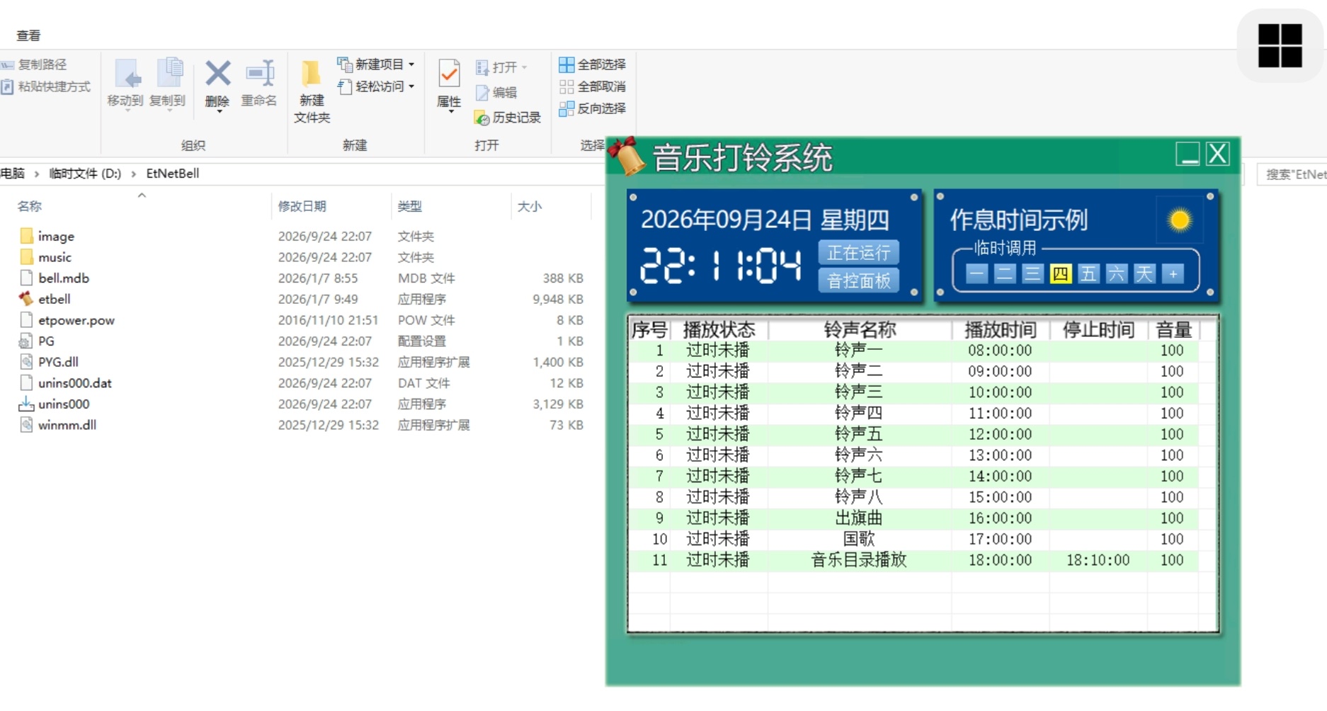Toggle Wednesday (三) in temporary call
The image size is (1327, 711).
[1032, 274]
